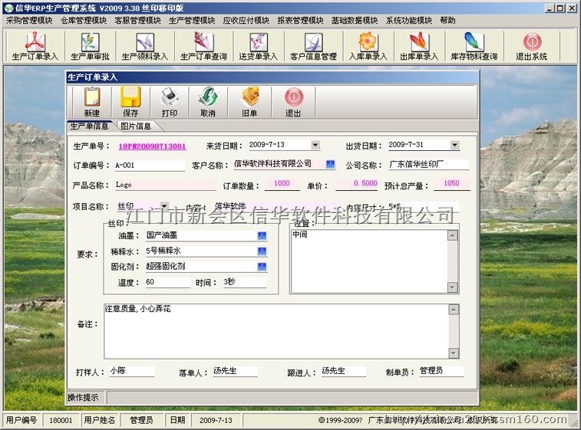Expand the 项目名称 combo box arrow
581x430 pixels.
click(x=164, y=206)
